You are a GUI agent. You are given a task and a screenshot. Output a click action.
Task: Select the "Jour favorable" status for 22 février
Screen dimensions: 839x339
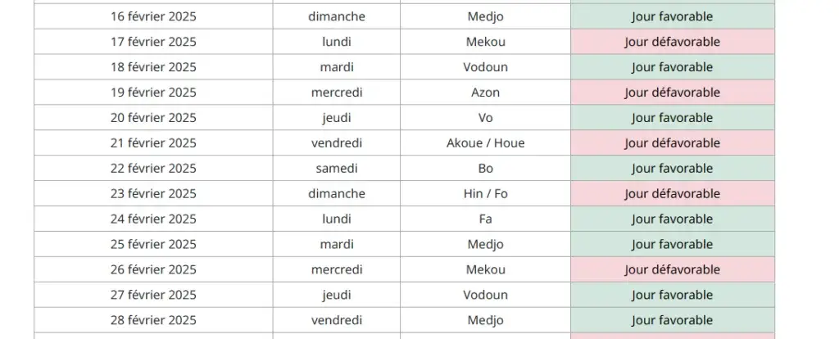672,169
